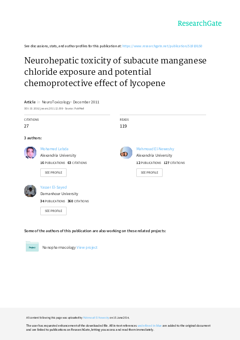240x340 pixels.
Task: Open Mahmoud El-Neweshy author name link
Action: (155, 149)
